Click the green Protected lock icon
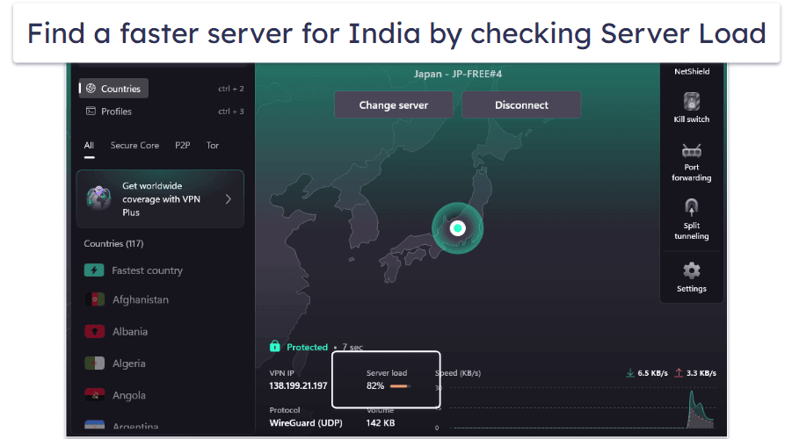Screen dimensions: 792x439 (x=275, y=346)
